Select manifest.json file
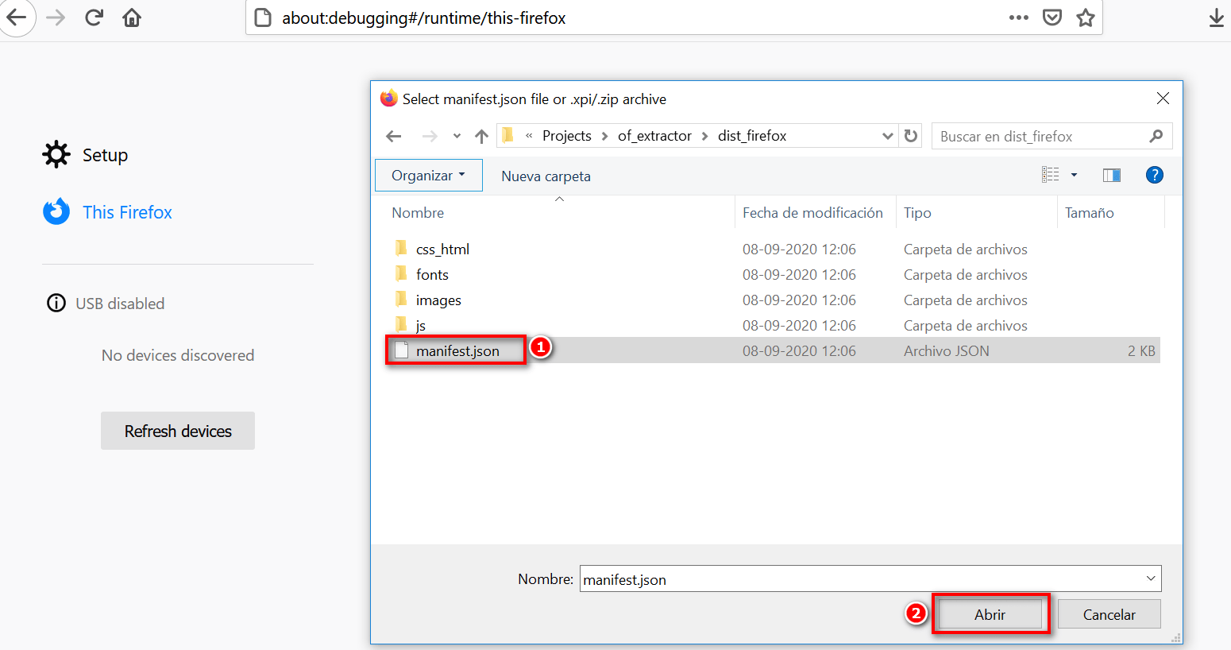The height and width of the screenshot is (650, 1231). 457,350
